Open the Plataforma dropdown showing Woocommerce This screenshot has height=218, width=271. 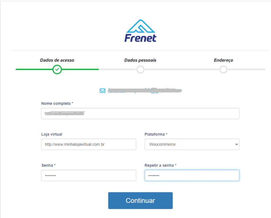(192, 144)
